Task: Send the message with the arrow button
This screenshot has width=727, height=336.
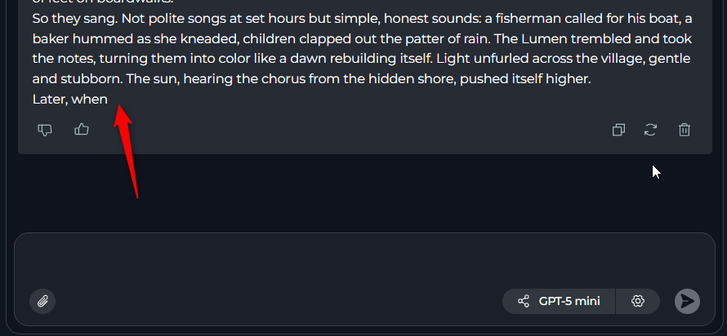Action: click(687, 301)
